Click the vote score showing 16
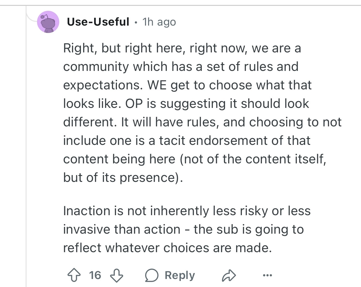 [95, 275]
